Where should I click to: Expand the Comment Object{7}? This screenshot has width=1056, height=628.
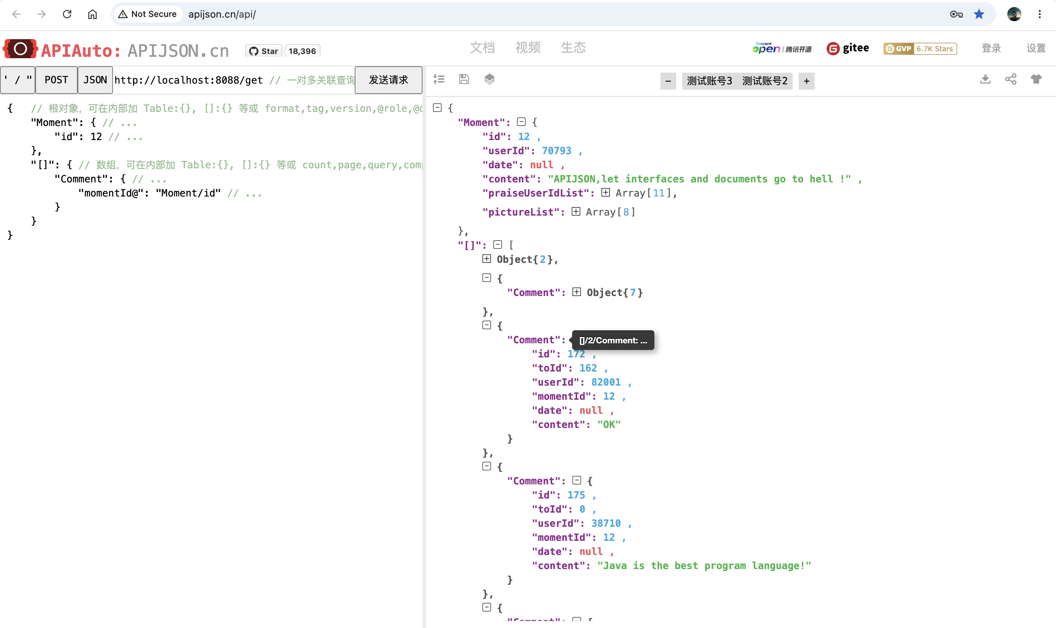[577, 291]
